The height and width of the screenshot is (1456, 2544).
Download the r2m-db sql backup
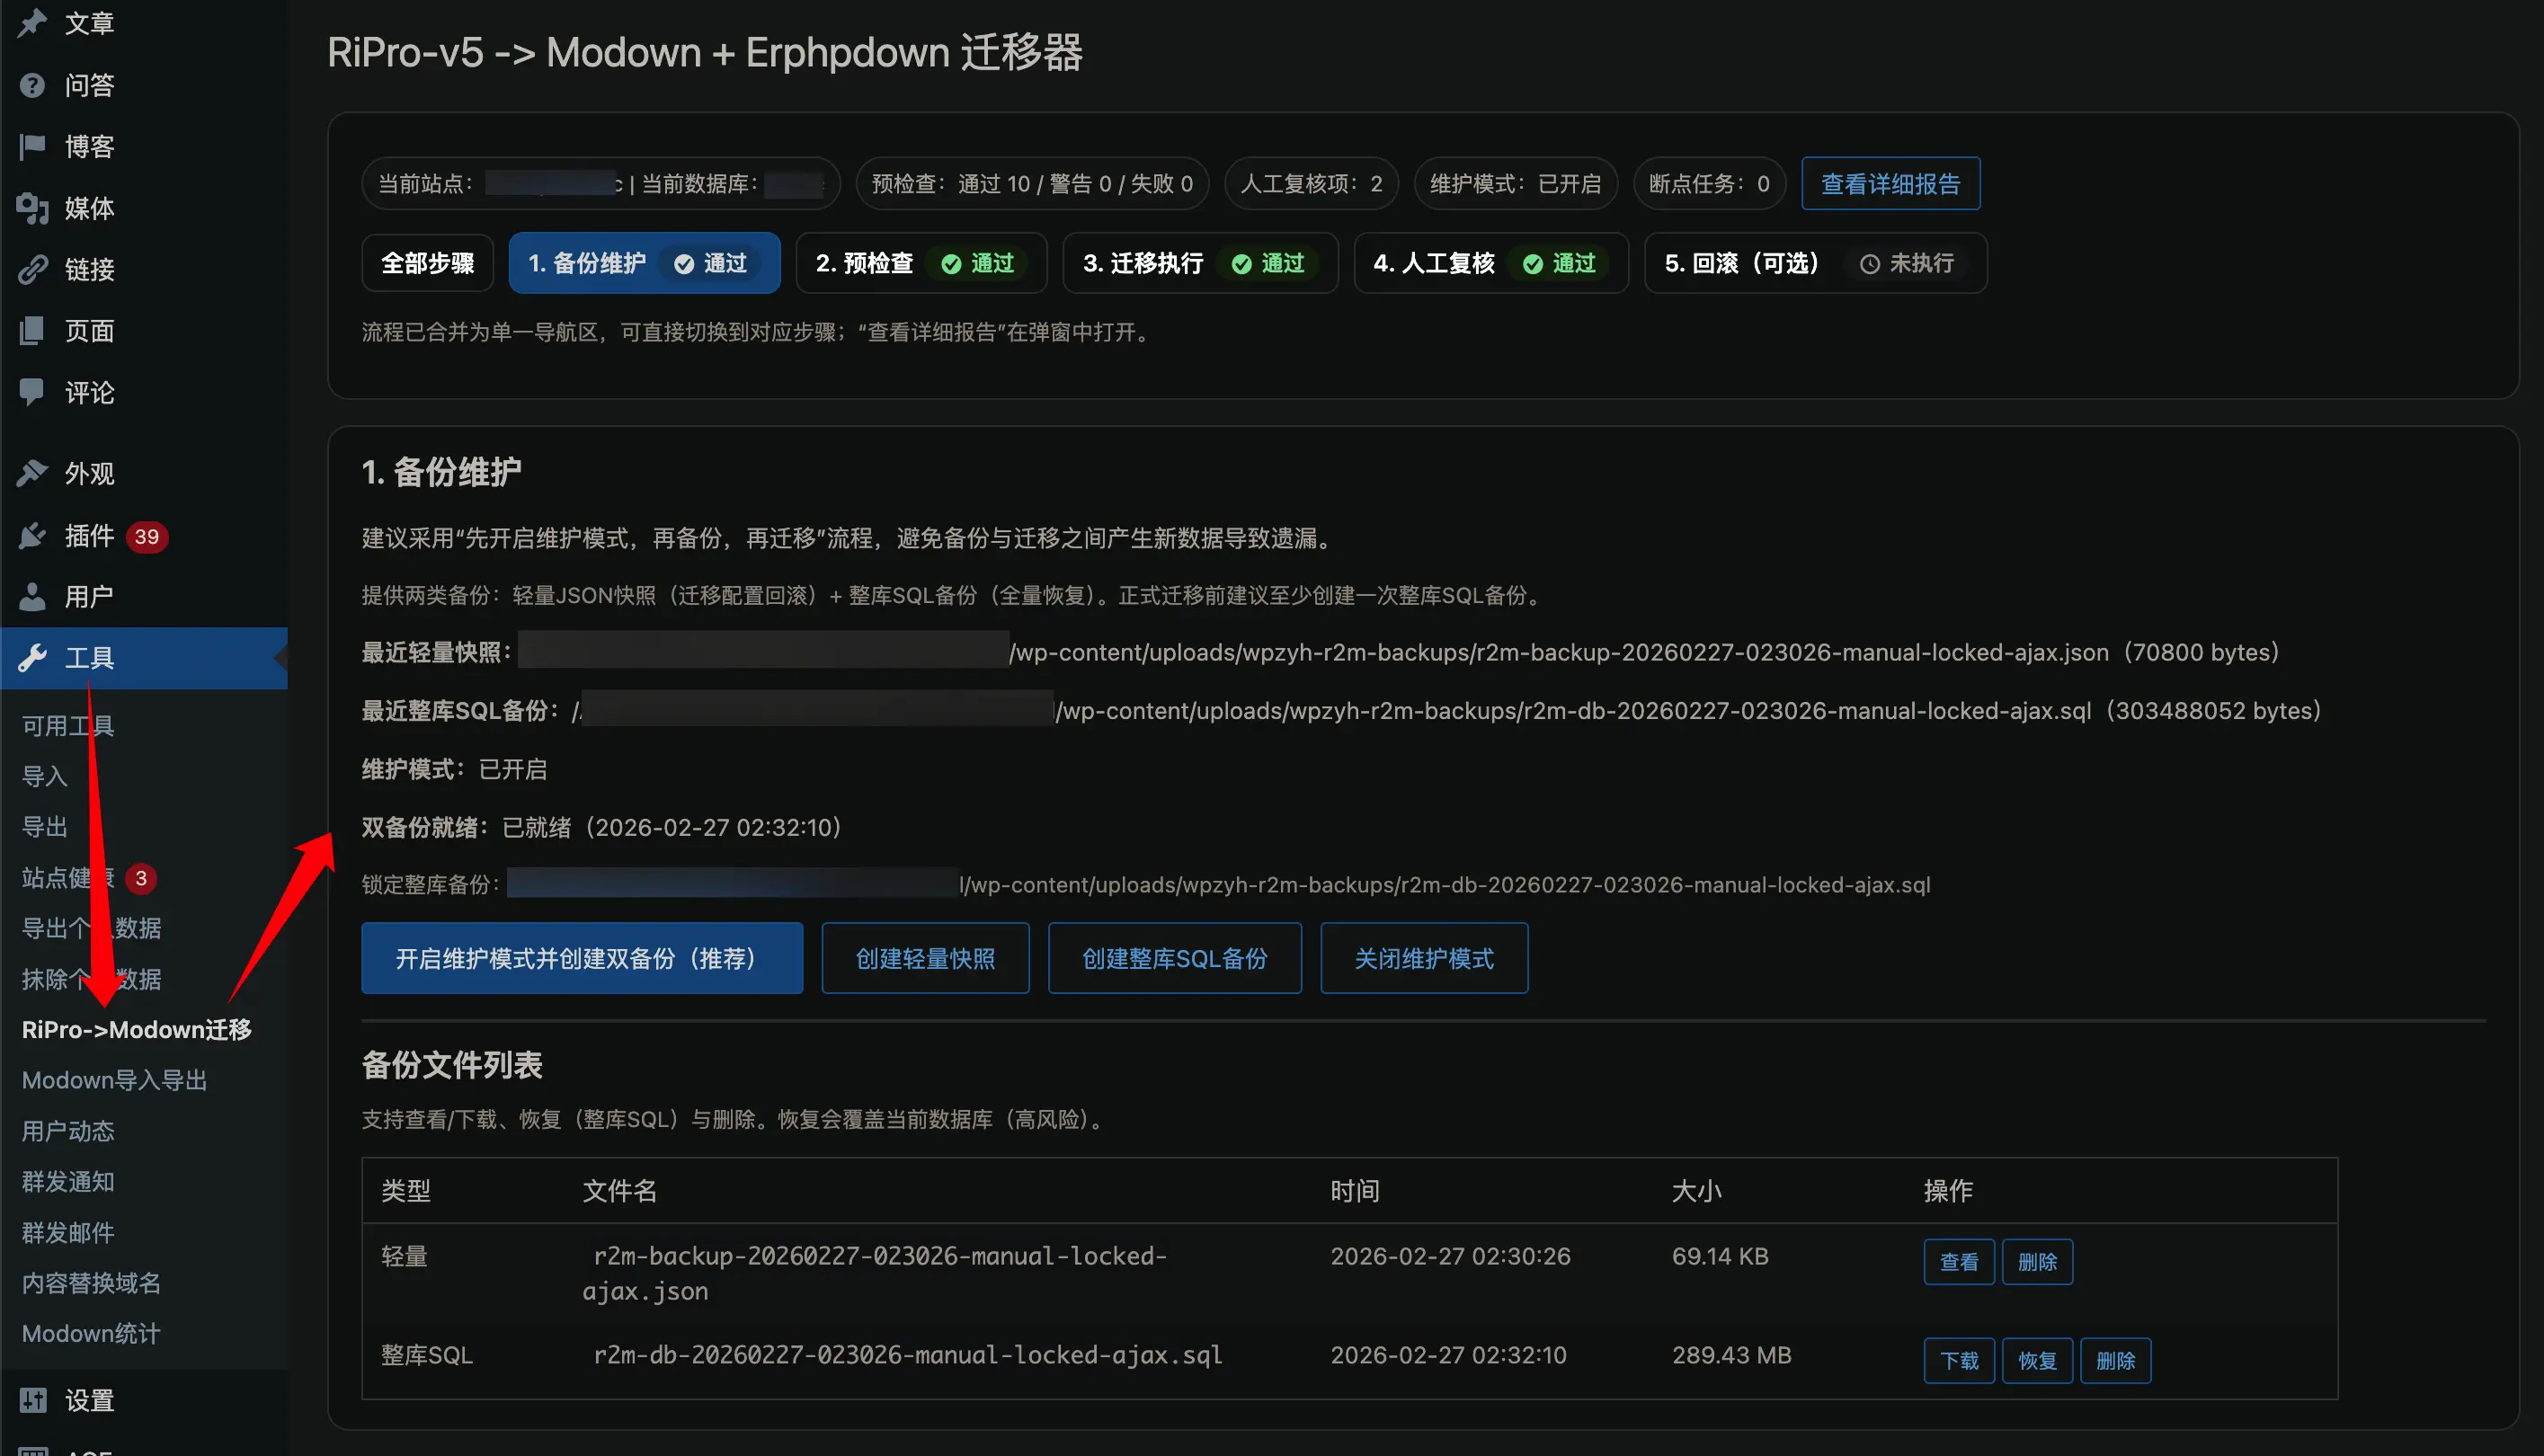[x=1959, y=1361]
